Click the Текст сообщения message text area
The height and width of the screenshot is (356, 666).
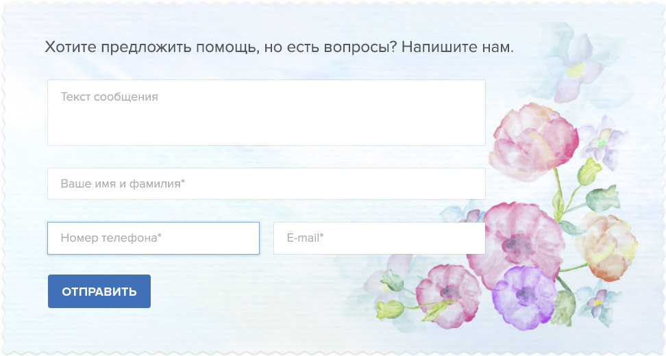(267, 112)
